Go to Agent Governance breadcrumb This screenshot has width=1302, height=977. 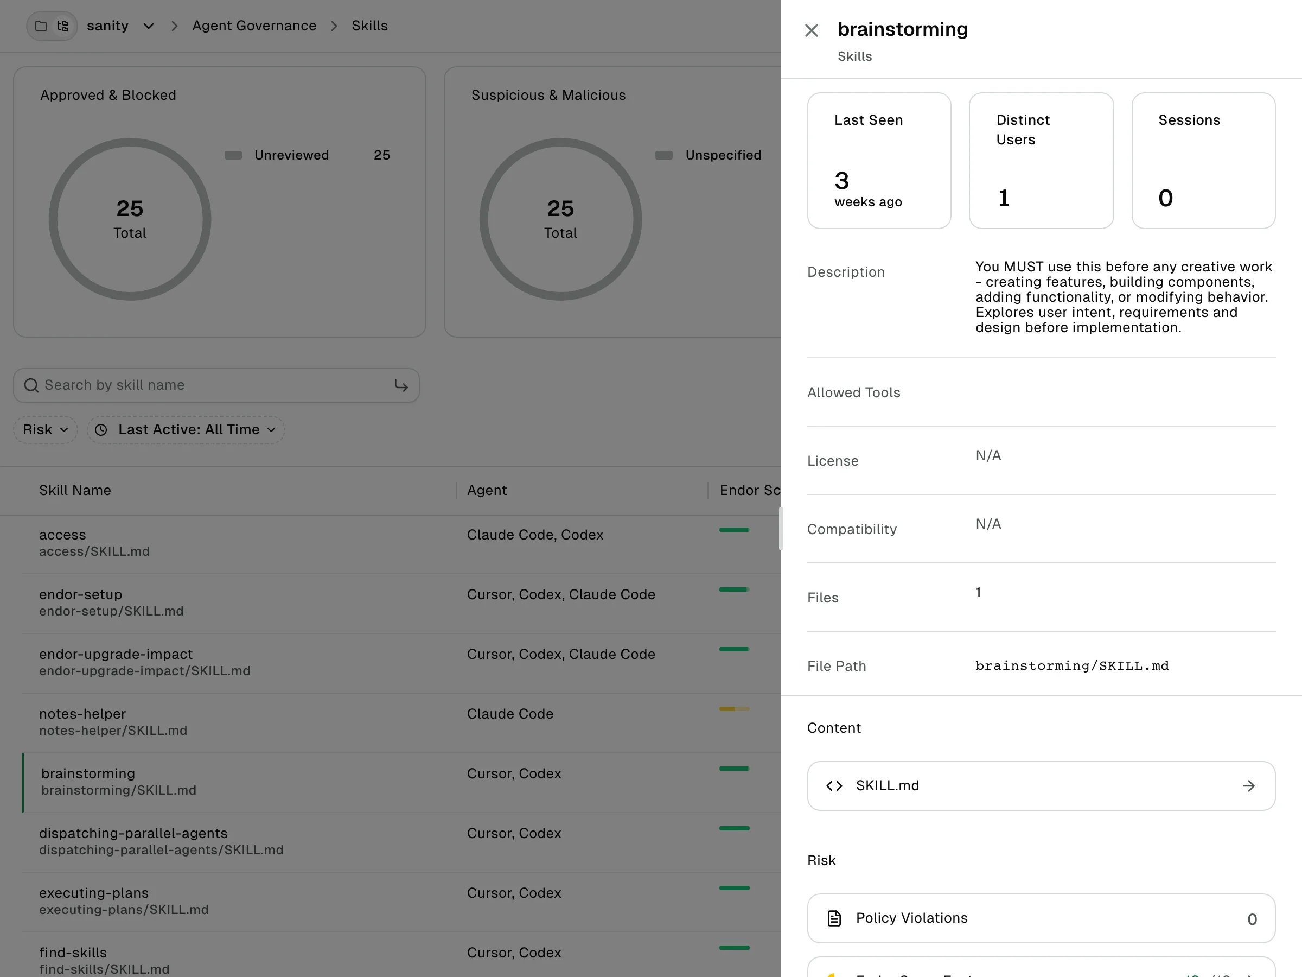point(254,26)
